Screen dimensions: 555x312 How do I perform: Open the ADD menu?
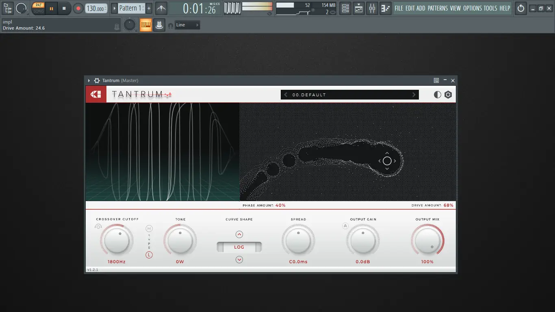pos(421,8)
